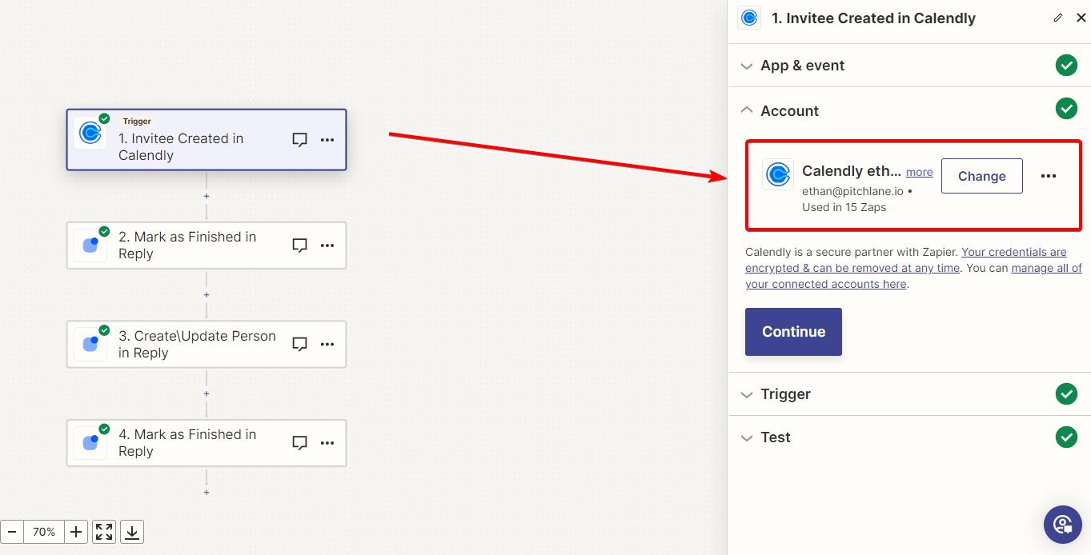Open more options for Create\Update Person step
1091x555 pixels.
[x=327, y=344]
